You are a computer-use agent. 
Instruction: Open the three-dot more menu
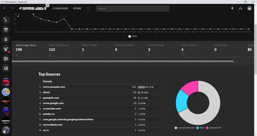pyautogui.click(x=88, y=8)
